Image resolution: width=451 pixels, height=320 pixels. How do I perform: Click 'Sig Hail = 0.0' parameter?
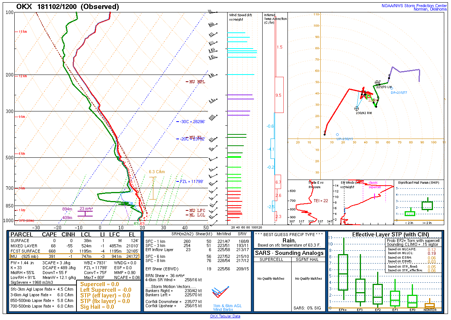tap(97, 307)
